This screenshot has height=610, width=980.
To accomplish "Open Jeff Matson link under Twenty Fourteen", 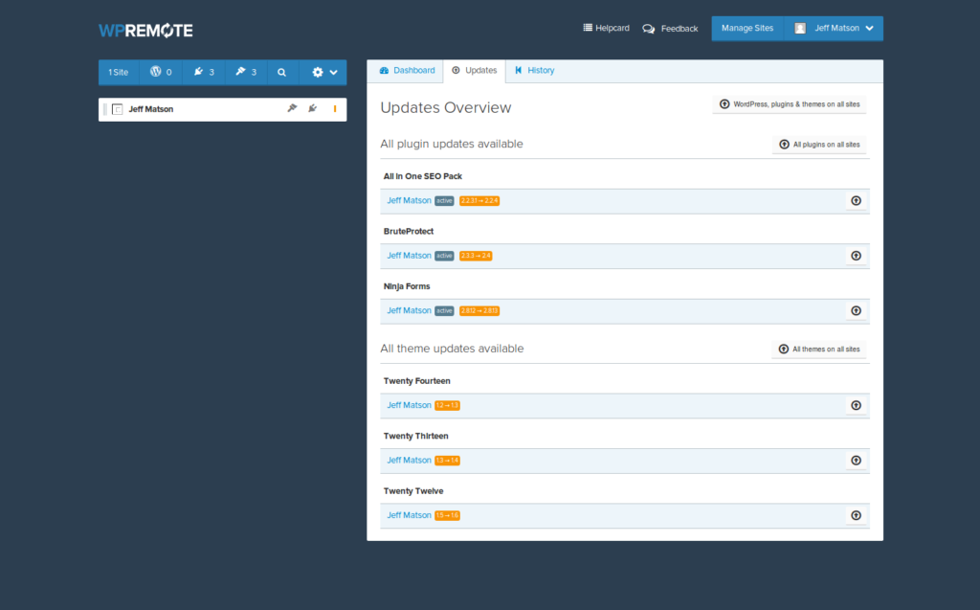I will pyautogui.click(x=409, y=405).
